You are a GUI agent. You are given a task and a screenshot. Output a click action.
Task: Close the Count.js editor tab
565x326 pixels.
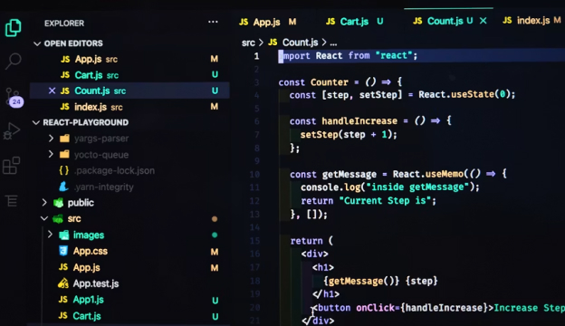484,21
